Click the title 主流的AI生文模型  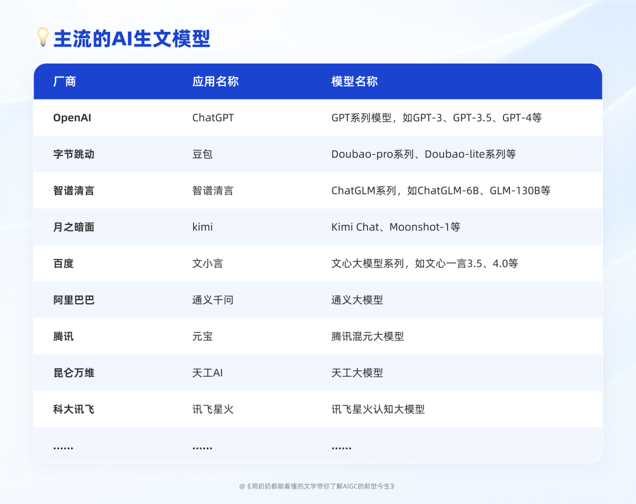coord(132,39)
